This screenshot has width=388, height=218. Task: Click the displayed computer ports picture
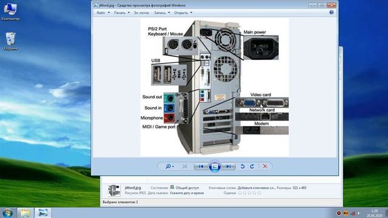pos(215,87)
